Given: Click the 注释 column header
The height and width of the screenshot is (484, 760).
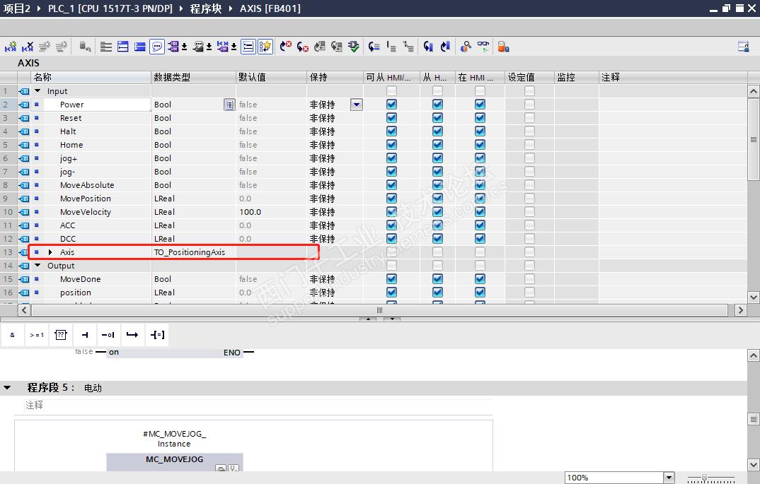Looking at the screenshot, I should click(x=673, y=78).
